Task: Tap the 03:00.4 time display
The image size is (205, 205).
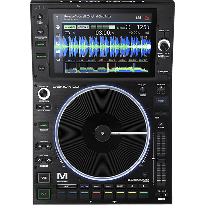Action: 105,33
